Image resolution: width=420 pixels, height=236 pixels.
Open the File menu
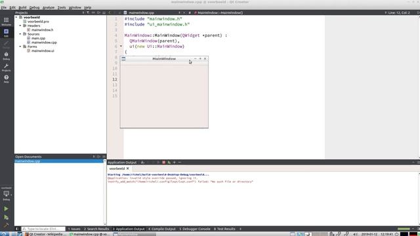pos(4,7)
